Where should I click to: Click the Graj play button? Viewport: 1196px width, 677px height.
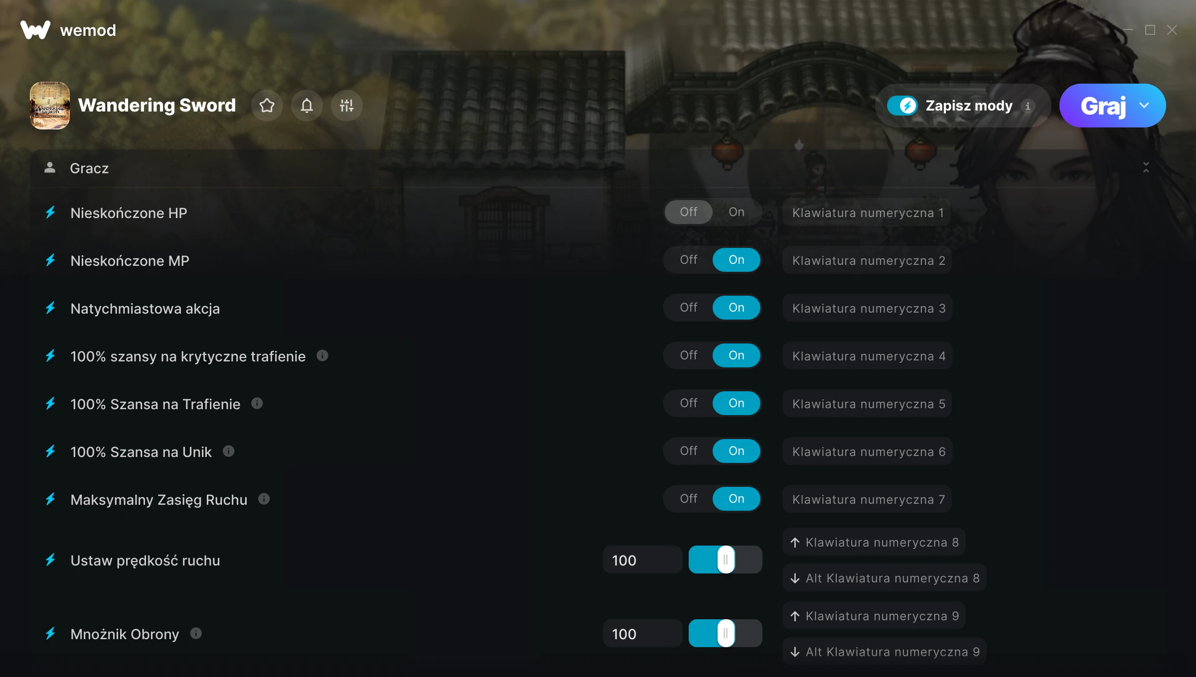coord(1103,106)
